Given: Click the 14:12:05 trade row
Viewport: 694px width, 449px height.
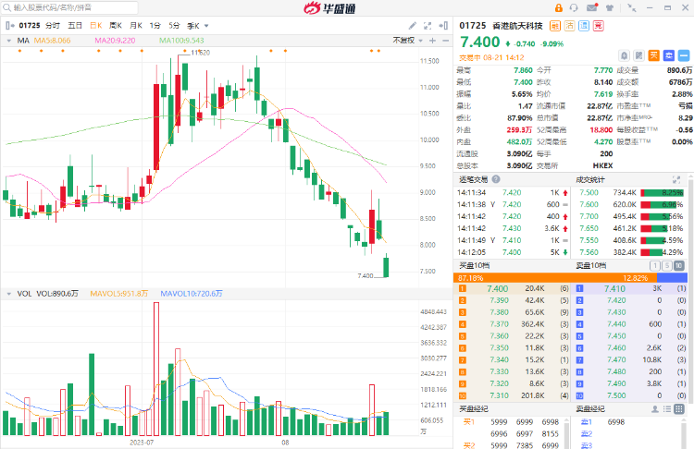Looking at the screenshot, I should click(513, 252).
